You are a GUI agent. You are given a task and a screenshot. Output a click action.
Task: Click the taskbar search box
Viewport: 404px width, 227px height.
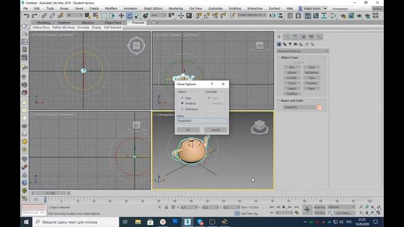[76, 222]
